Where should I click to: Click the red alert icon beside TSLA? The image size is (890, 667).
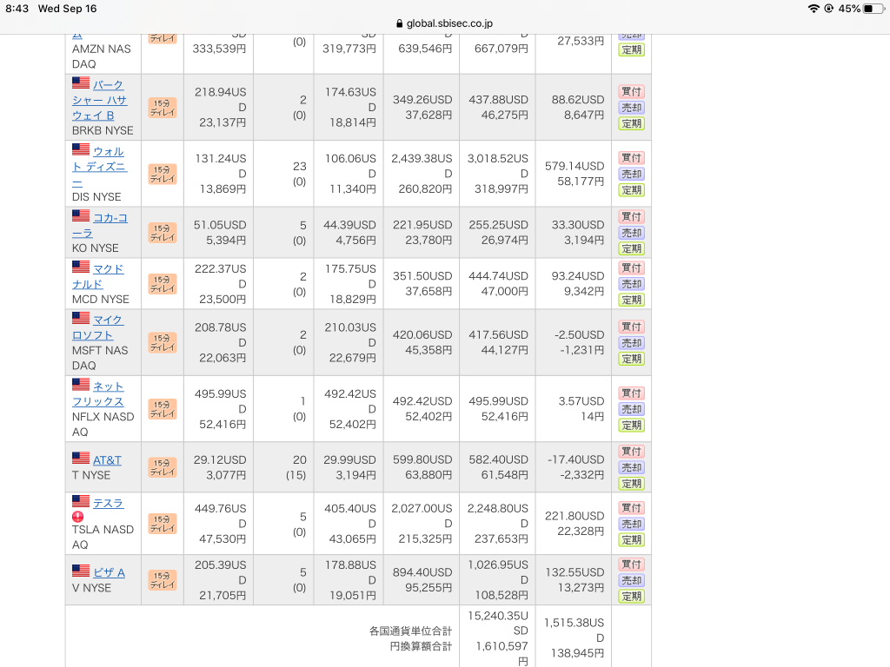(x=77, y=517)
